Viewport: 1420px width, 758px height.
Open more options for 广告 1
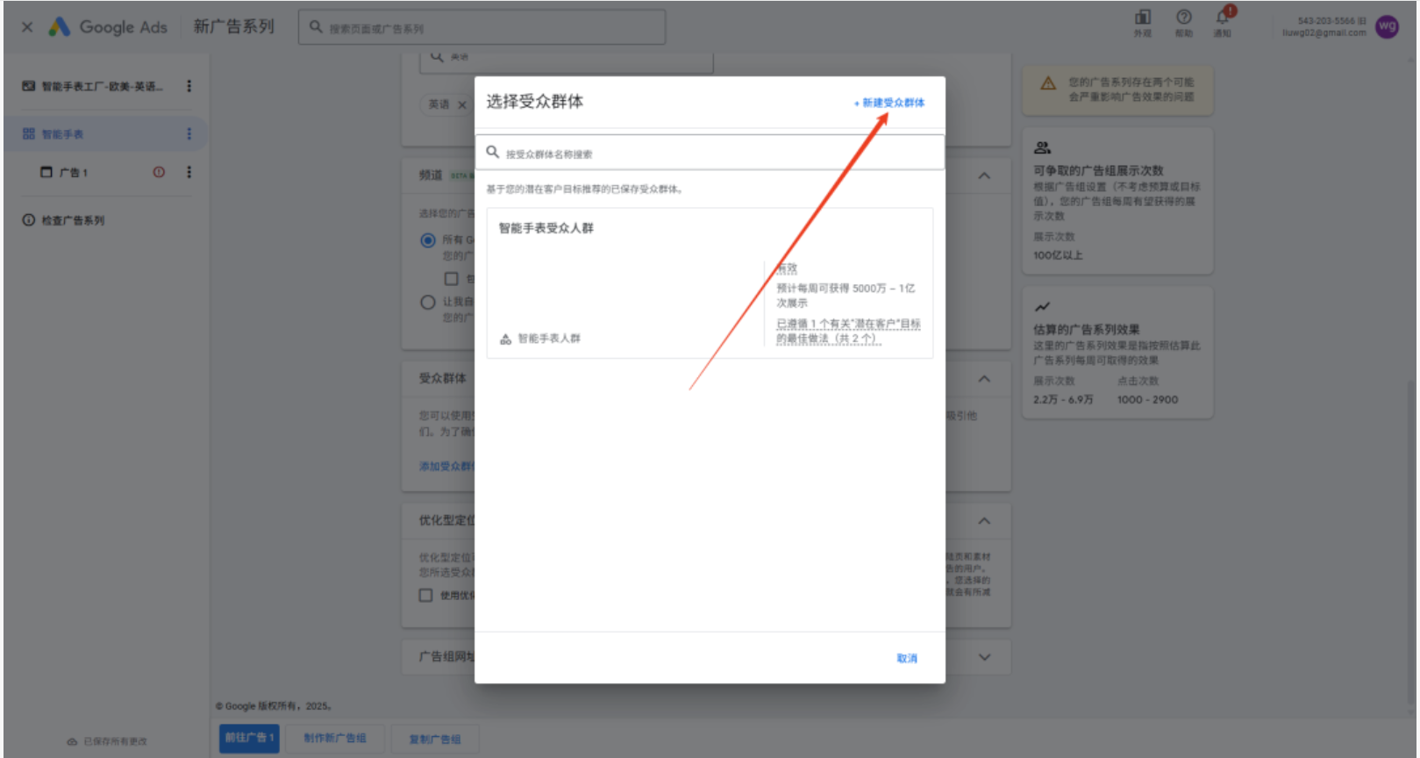tap(189, 172)
